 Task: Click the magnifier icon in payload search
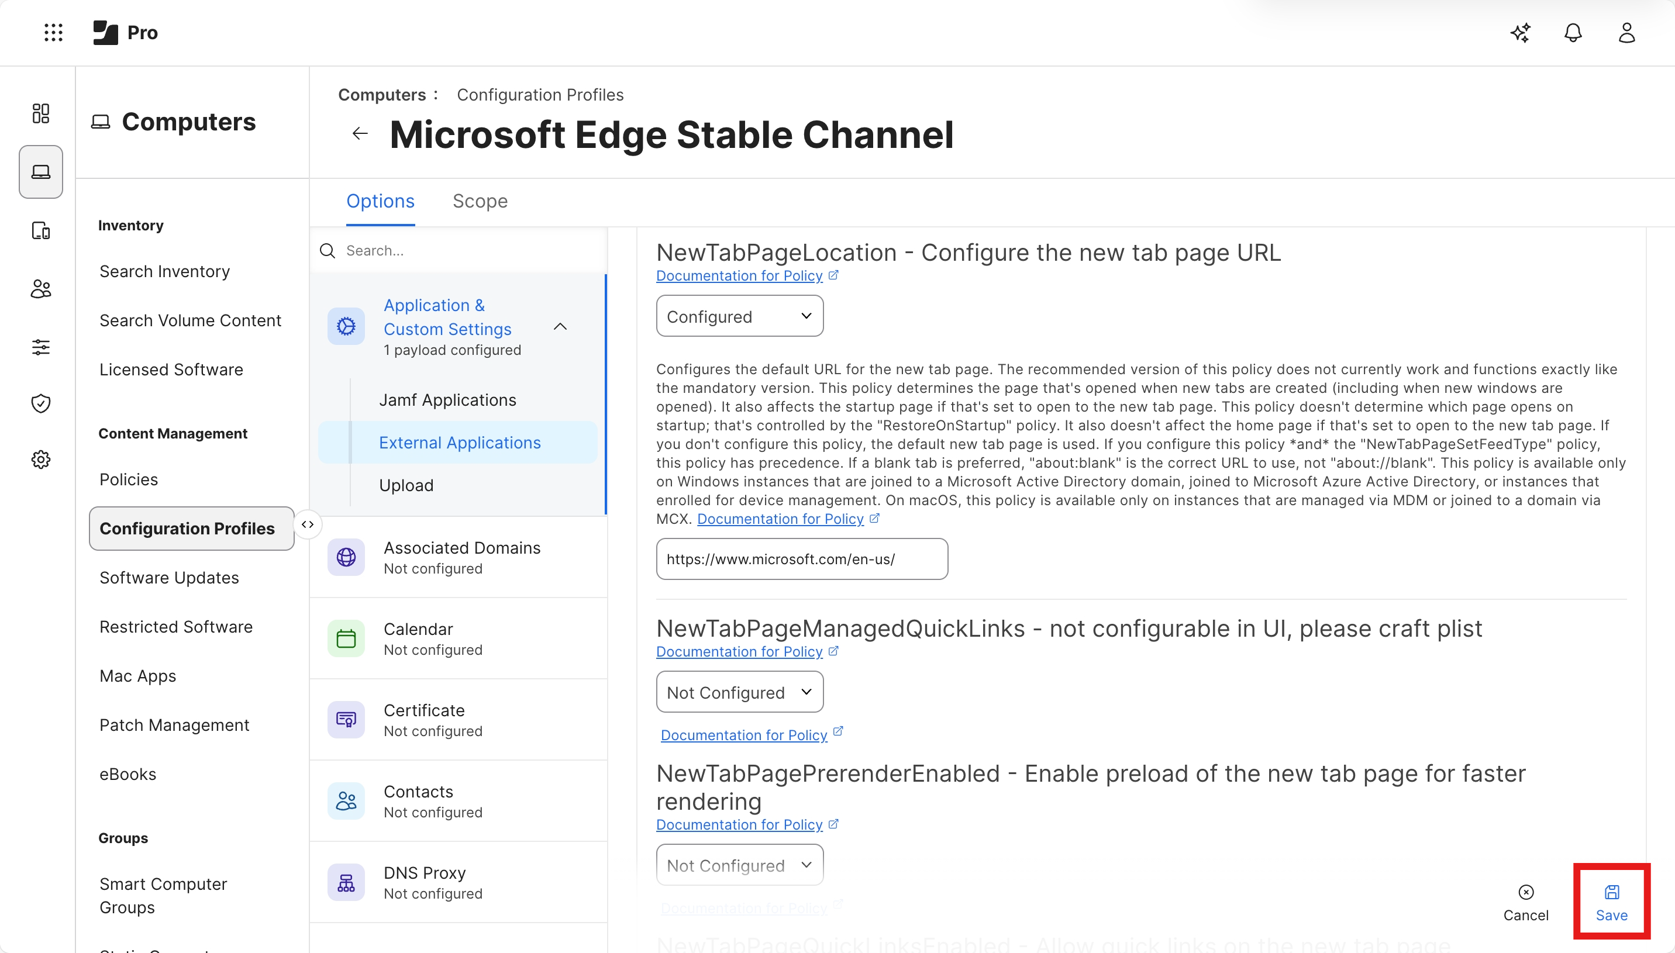pyautogui.click(x=328, y=251)
